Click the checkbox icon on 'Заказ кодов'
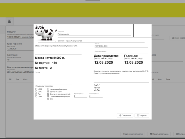This screenshot has width=185, height=139. (x=173, y=38)
